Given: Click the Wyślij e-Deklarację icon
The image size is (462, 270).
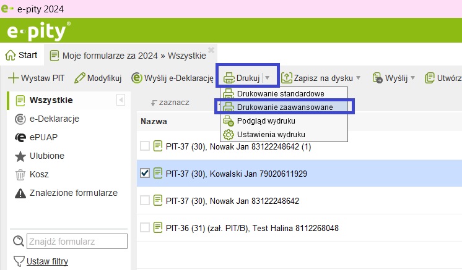Looking at the screenshot, I should pos(137,78).
